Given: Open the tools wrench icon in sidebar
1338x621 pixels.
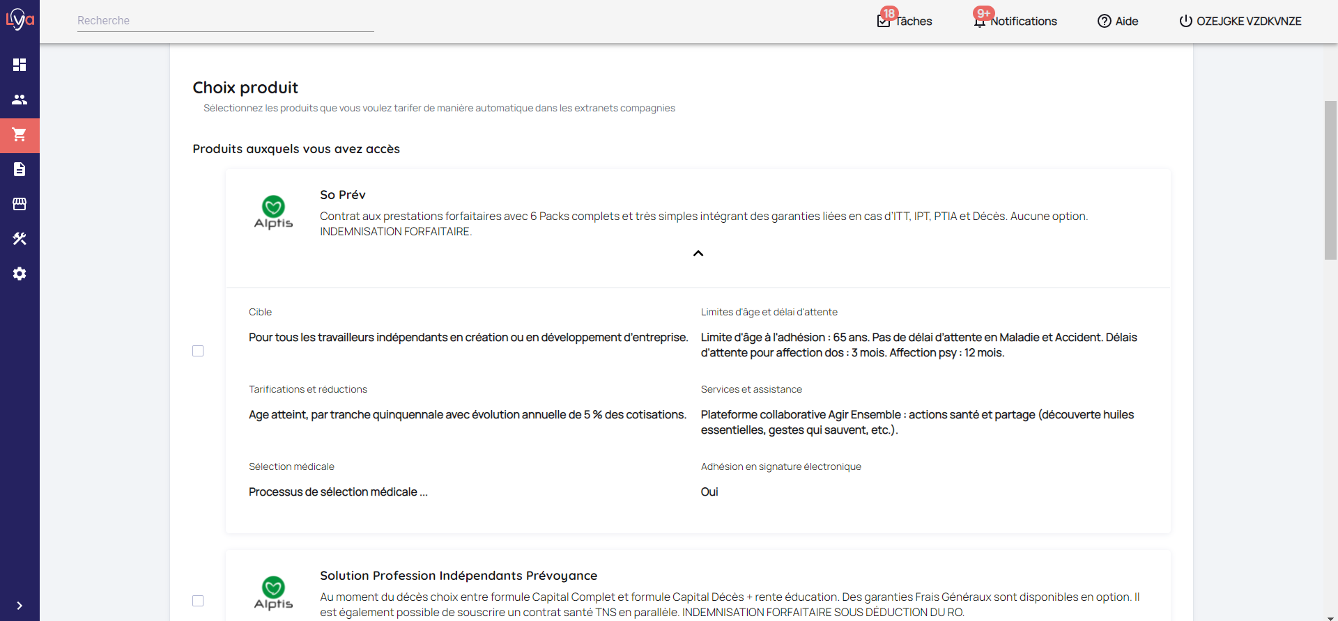Looking at the screenshot, I should pos(20,239).
